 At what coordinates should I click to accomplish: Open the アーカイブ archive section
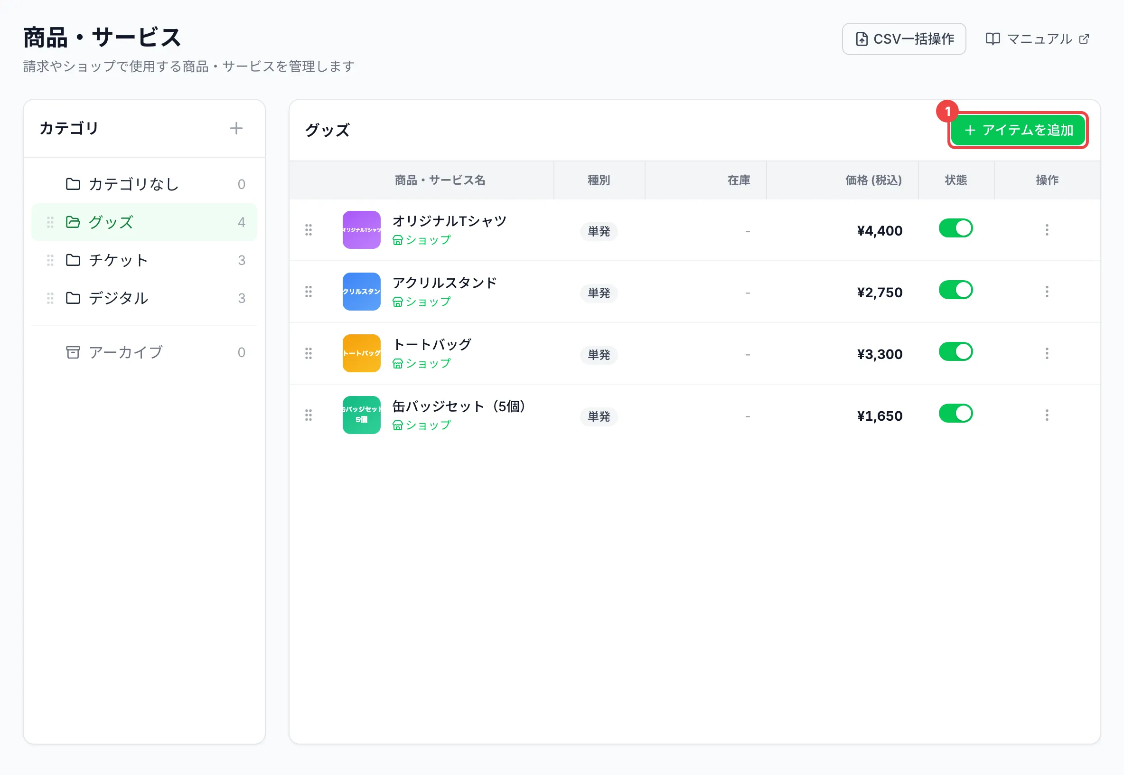point(144,352)
